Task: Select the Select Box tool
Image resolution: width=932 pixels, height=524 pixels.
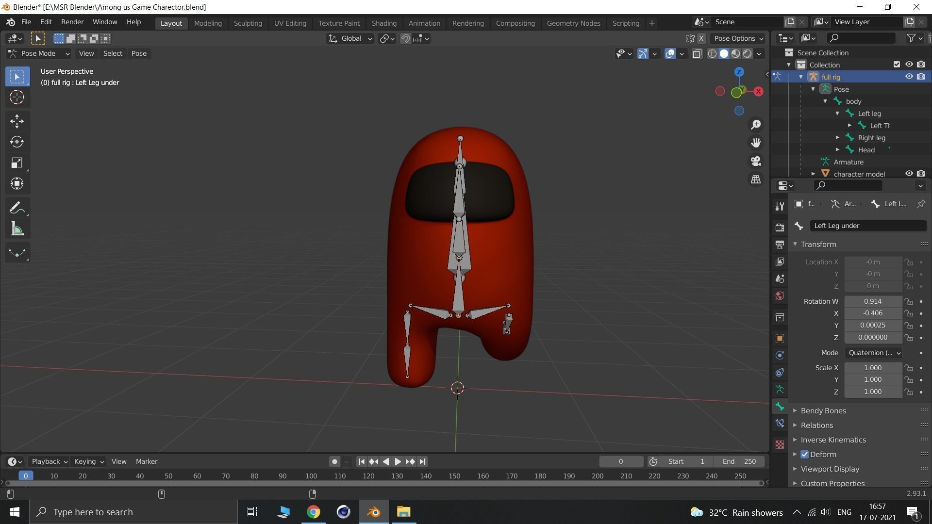Action: pyautogui.click(x=17, y=76)
